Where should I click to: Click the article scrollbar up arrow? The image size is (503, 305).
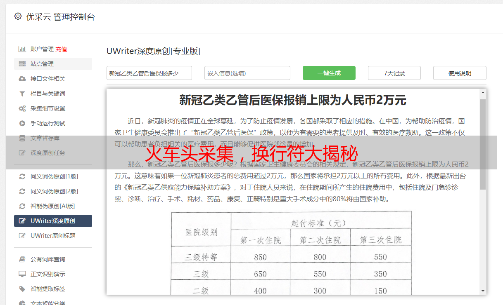pyautogui.click(x=483, y=93)
